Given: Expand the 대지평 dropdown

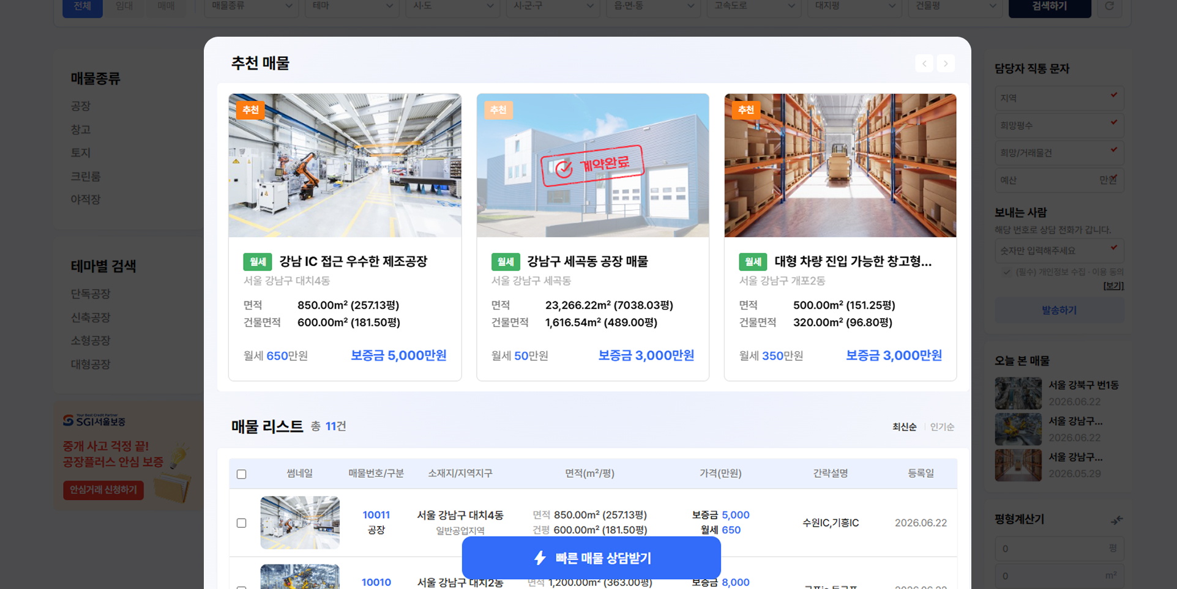Looking at the screenshot, I should point(854,6).
